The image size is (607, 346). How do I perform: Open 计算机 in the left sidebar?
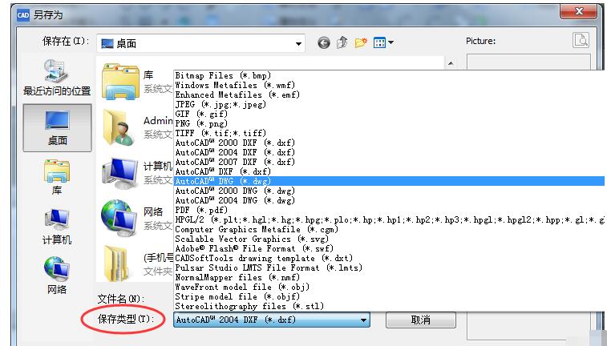pos(57,227)
